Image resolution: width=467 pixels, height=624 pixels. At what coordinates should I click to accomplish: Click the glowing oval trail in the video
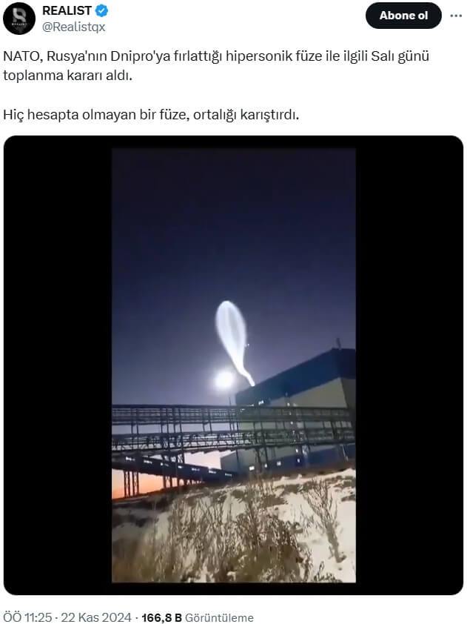(x=234, y=341)
